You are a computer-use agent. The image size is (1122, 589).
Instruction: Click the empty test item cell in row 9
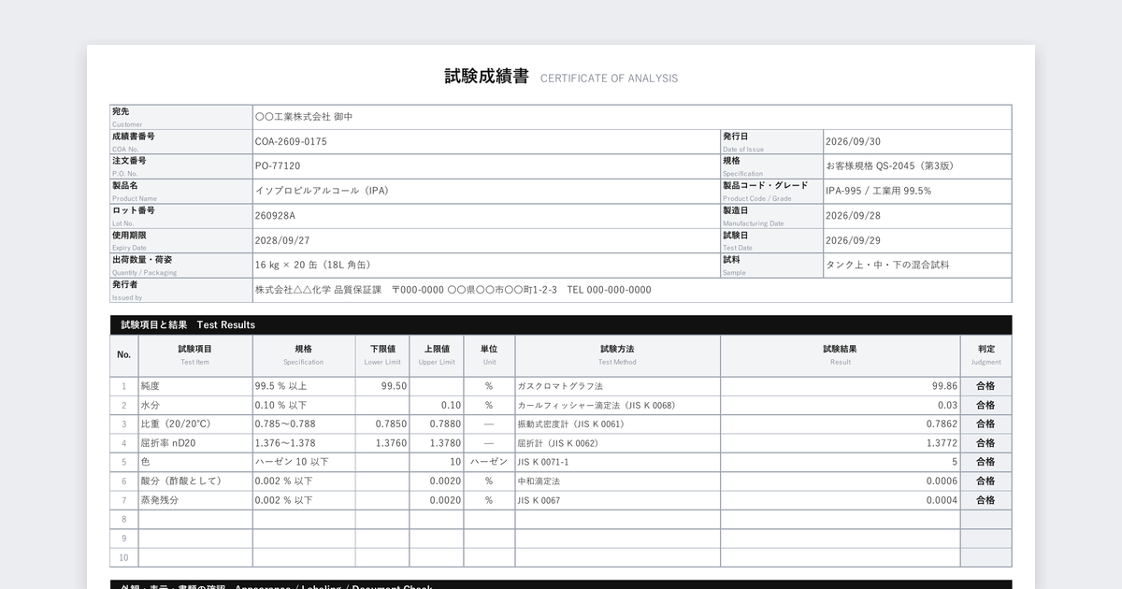pos(195,539)
